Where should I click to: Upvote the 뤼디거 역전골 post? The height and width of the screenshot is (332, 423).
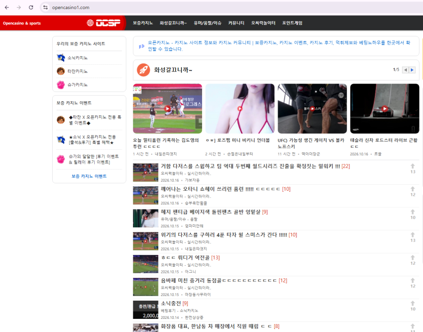tap(413, 258)
